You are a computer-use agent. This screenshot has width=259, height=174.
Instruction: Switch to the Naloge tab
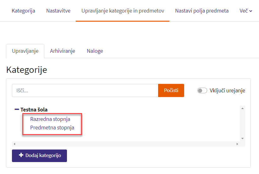click(95, 51)
